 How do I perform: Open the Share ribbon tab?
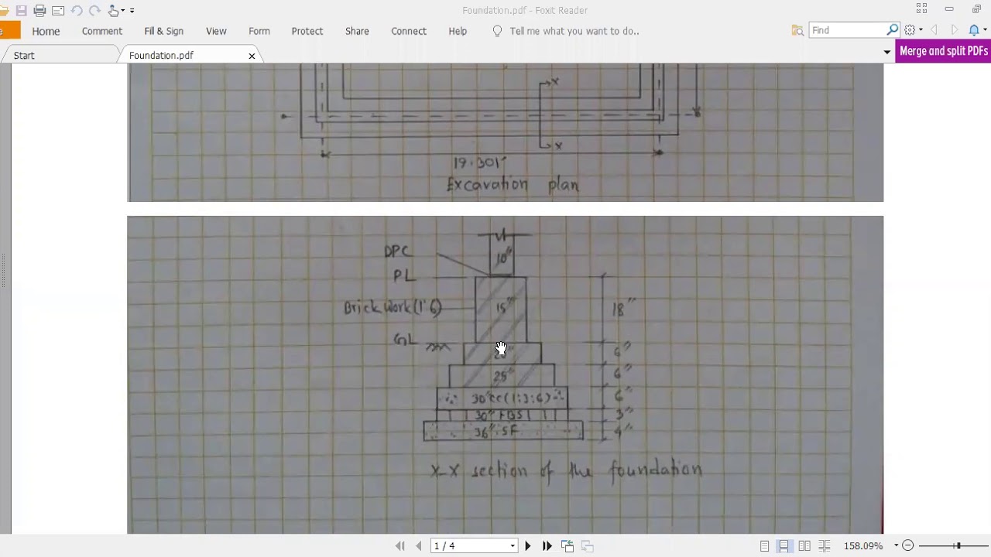(357, 31)
